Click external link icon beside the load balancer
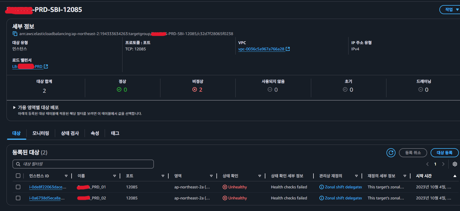Viewport: 460px width, 211px height. pos(46,66)
